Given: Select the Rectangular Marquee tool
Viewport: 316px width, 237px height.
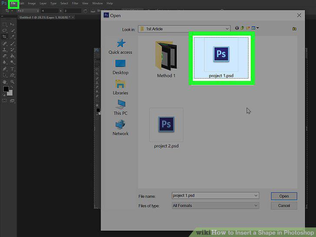Looking at the screenshot, I should tap(4, 24).
